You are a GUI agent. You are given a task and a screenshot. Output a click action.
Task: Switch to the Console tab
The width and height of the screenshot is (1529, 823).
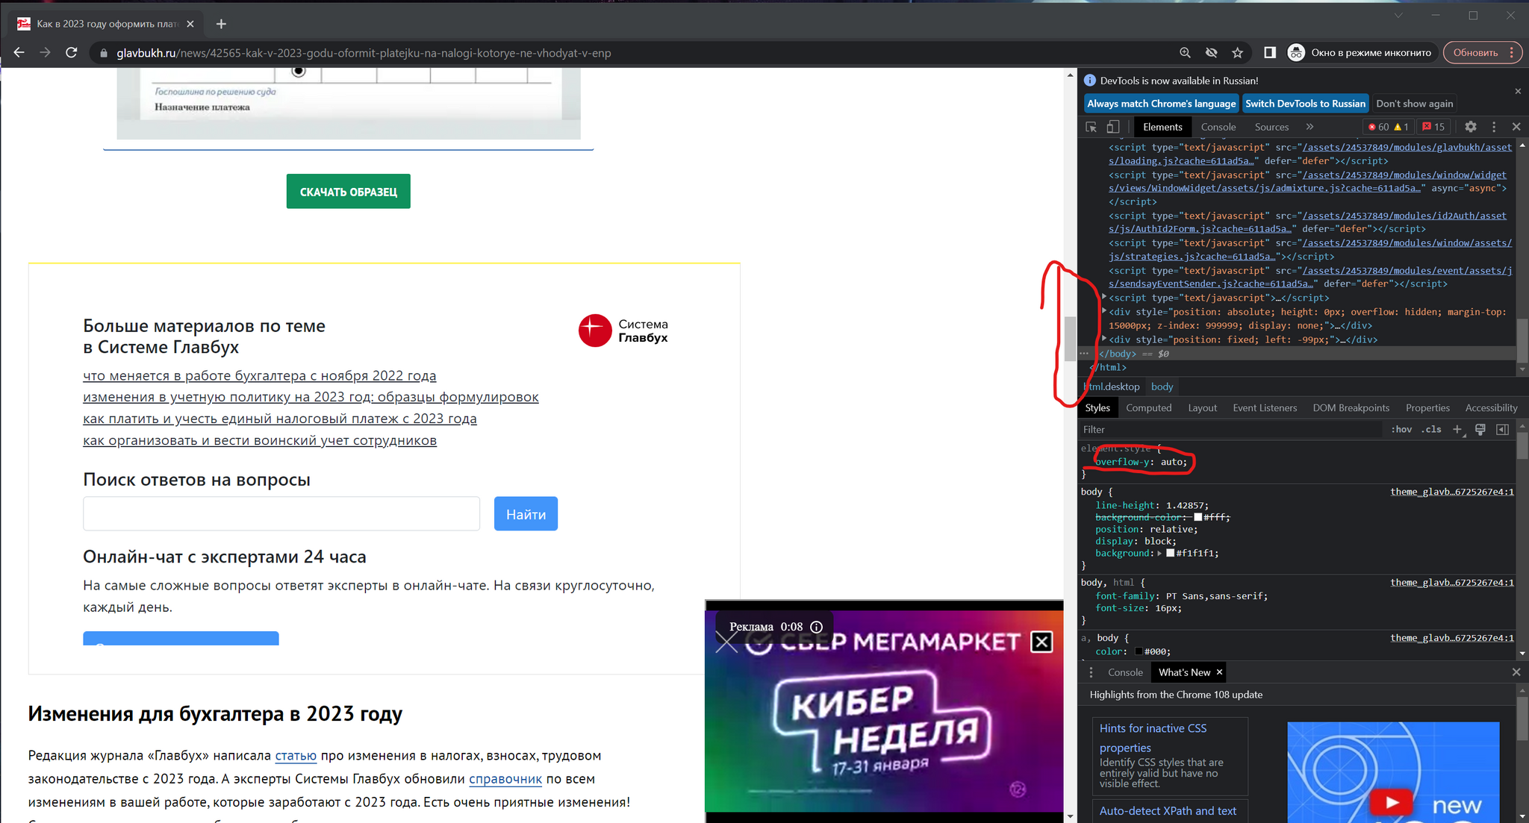point(1218,127)
